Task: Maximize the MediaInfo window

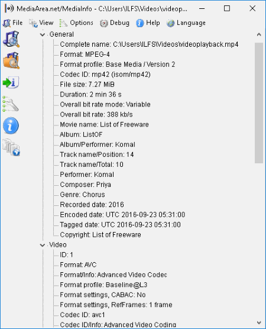Action: pos(227,8)
